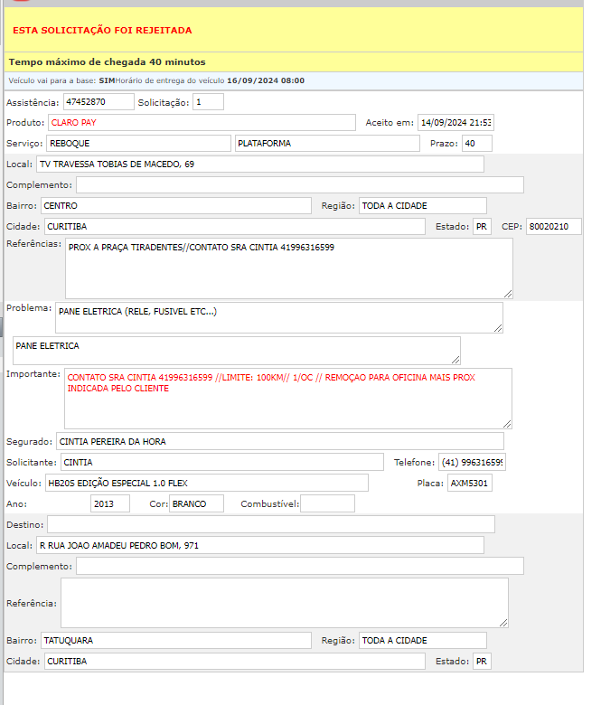Click the empty Destino field

point(270,524)
